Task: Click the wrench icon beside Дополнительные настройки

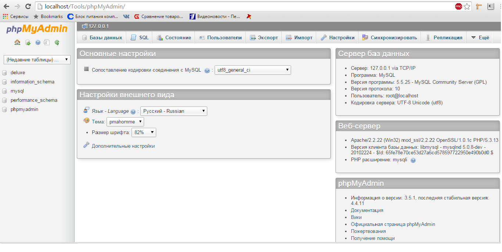Action: 86,145
